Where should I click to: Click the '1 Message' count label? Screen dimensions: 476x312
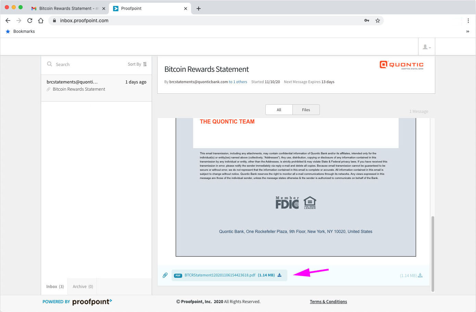coord(419,112)
